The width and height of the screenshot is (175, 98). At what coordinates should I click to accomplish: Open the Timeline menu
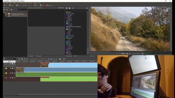[x=25, y=3]
